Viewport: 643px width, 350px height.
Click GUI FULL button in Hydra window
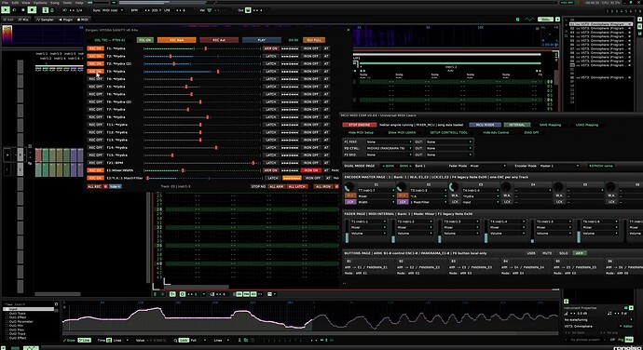(x=314, y=40)
